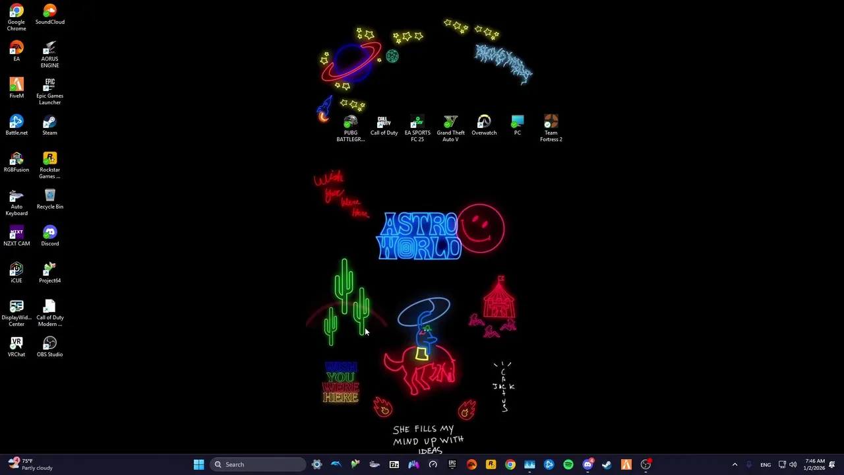Open the volume speaker tray icon

pyautogui.click(x=793, y=464)
